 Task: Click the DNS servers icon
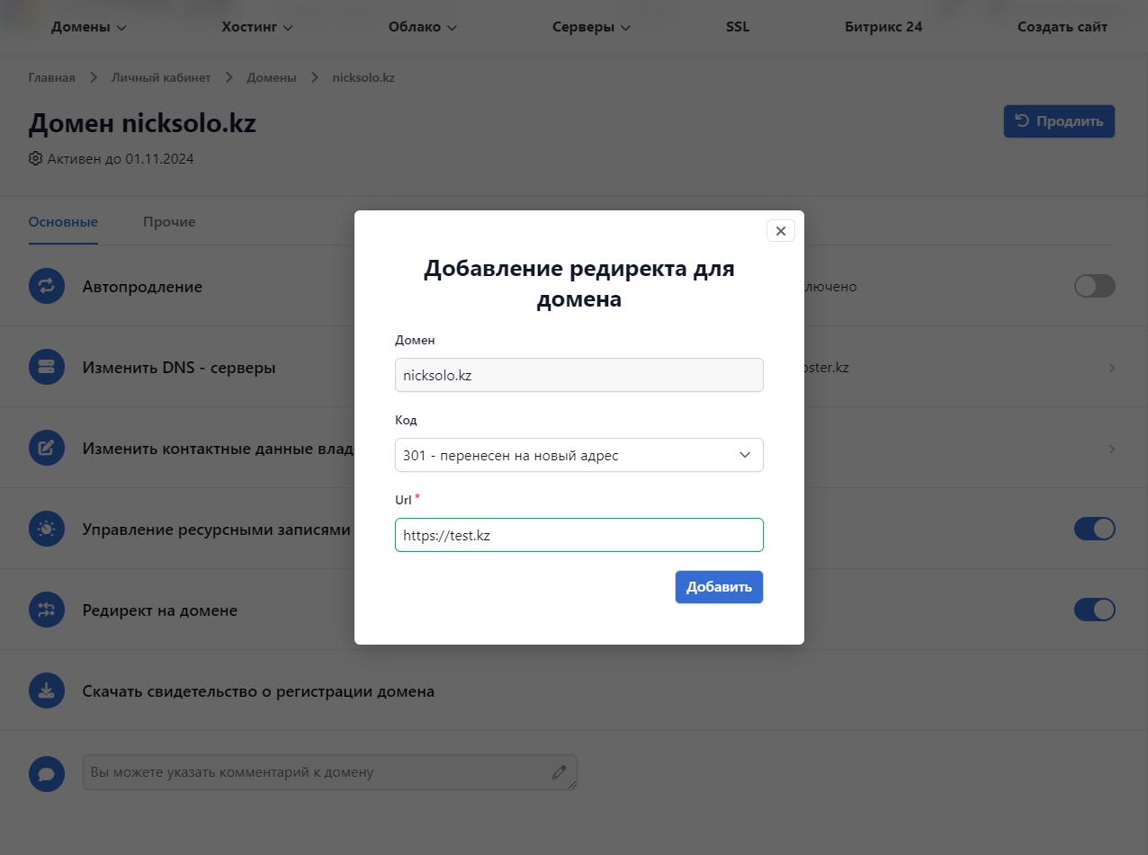47,368
